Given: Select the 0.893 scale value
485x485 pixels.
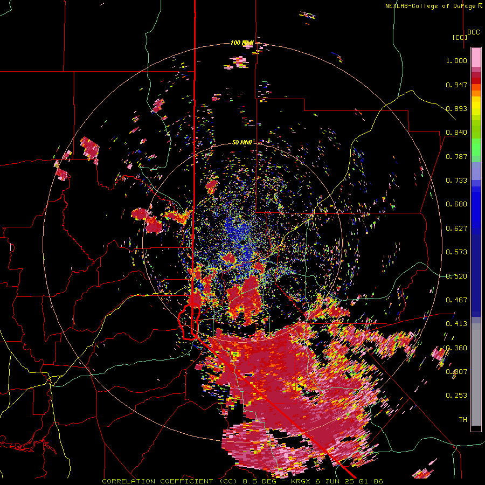Looking at the screenshot, I should coord(456,108).
